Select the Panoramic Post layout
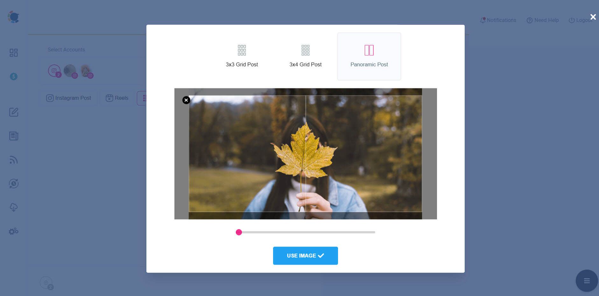This screenshot has width=599, height=296. coord(369,56)
